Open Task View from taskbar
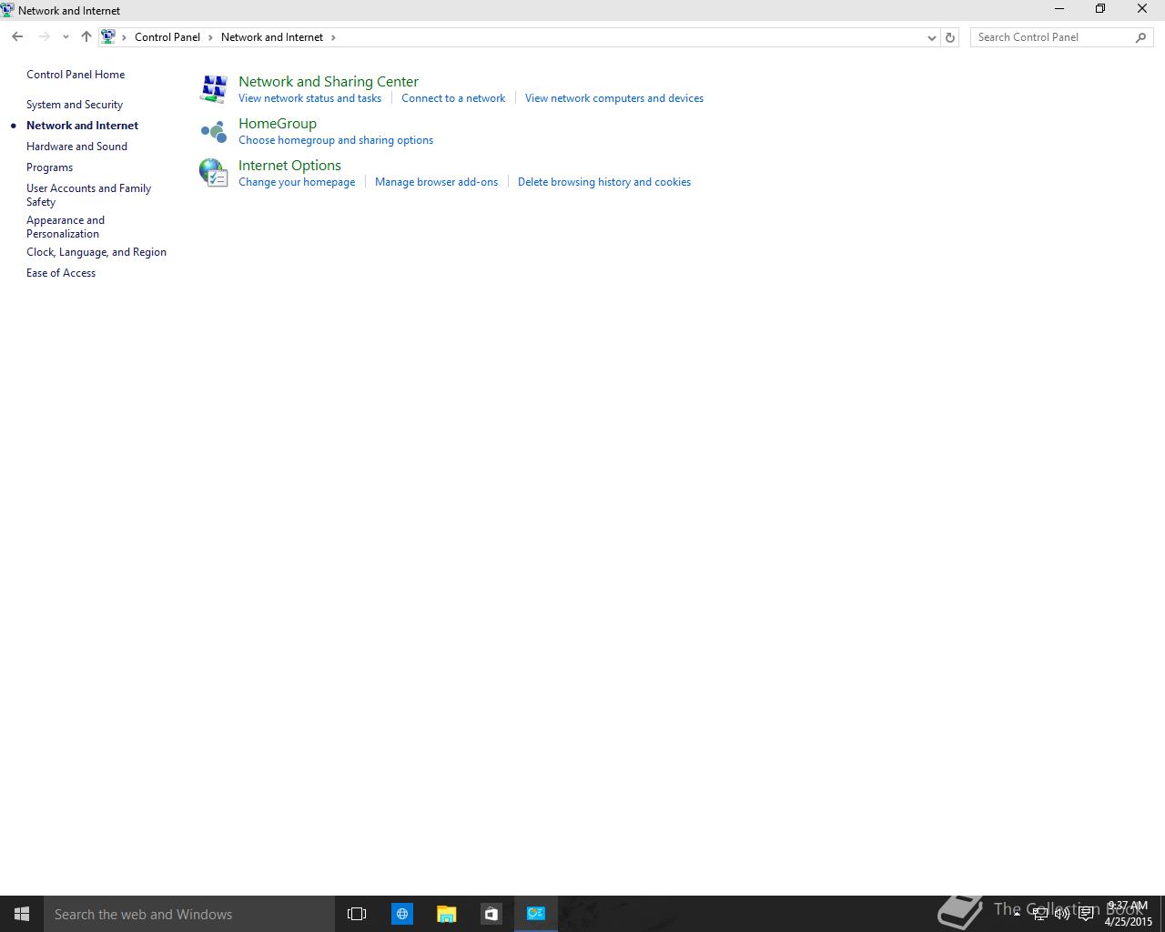 (x=357, y=914)
